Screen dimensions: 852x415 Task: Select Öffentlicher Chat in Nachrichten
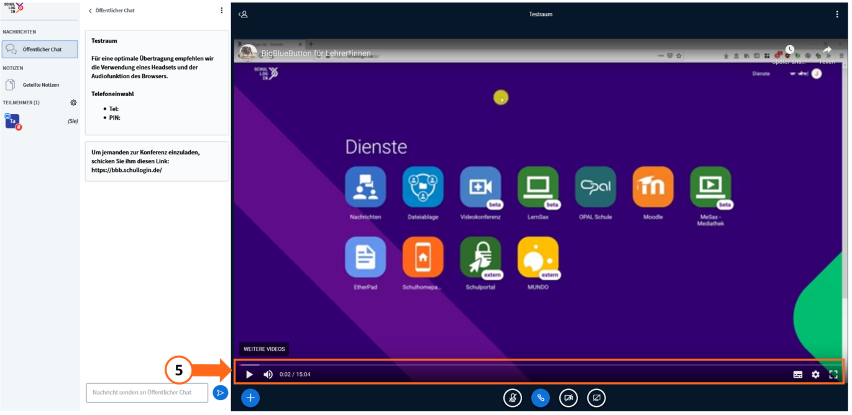pos(40,50)
